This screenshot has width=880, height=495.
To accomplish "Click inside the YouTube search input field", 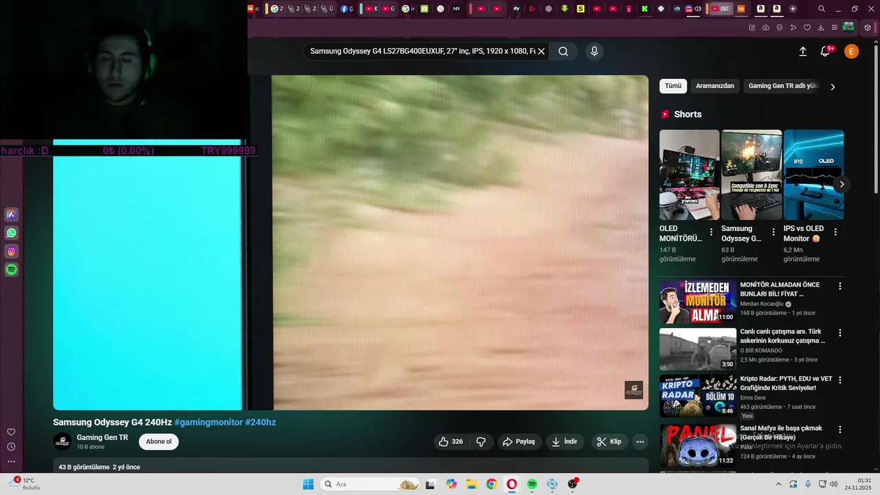I will point(422,51).
